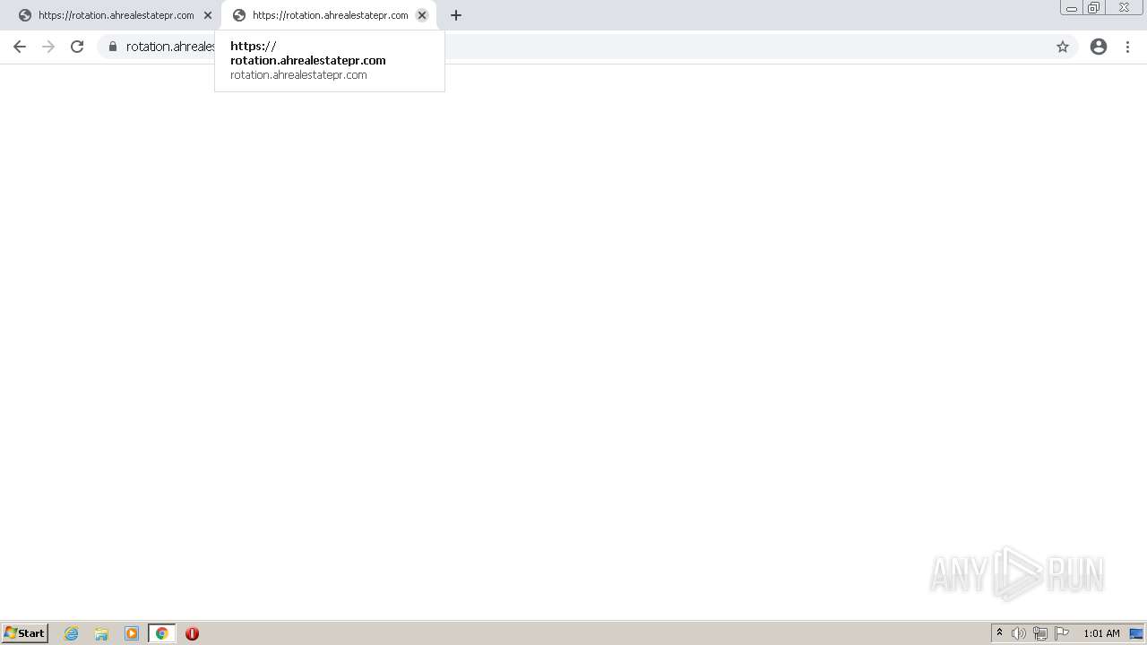Open the Windows Start menu

(x=25, y=633)
